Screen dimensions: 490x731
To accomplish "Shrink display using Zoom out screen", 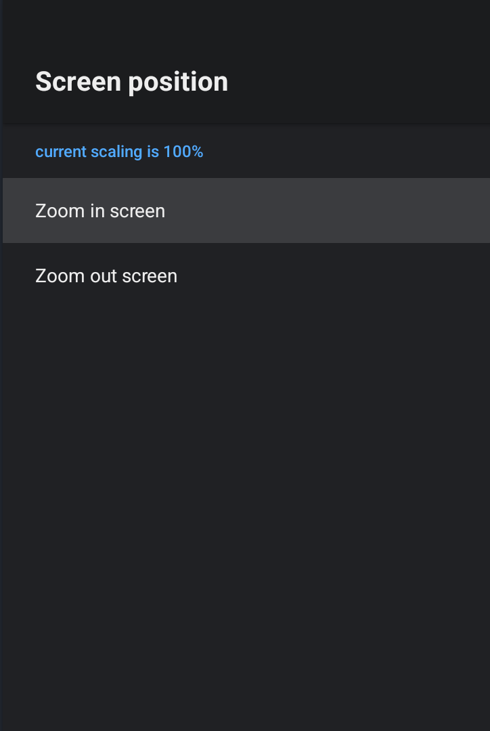I will 106,276.
